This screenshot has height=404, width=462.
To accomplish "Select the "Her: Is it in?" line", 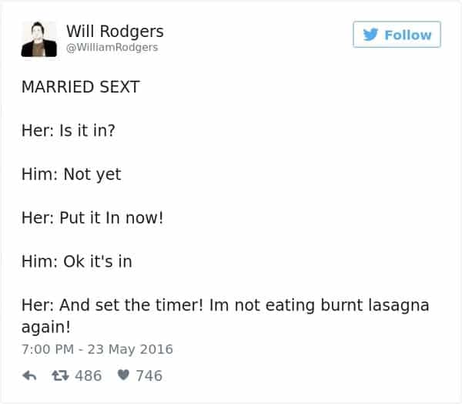I will (68, 130).
